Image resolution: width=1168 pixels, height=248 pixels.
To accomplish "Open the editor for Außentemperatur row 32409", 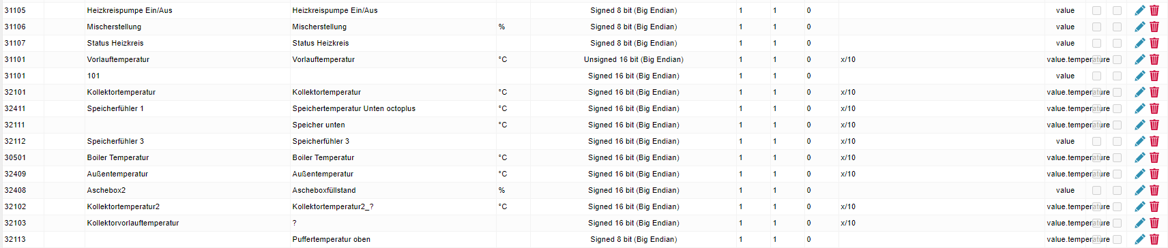I will (1139, 174).
